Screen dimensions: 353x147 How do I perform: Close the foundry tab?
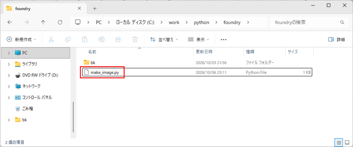click(x=79, y=8)
